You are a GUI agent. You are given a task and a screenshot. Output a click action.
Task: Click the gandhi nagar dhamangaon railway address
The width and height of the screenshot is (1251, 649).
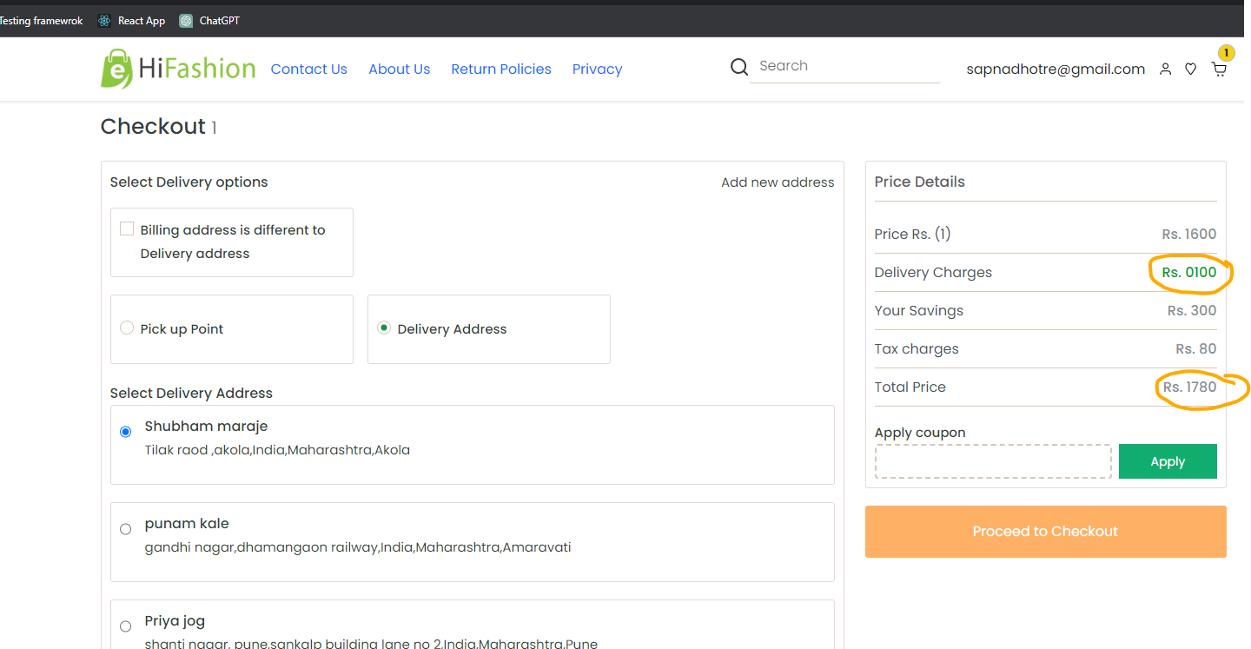pyautogui.click(x=358, y=547)
